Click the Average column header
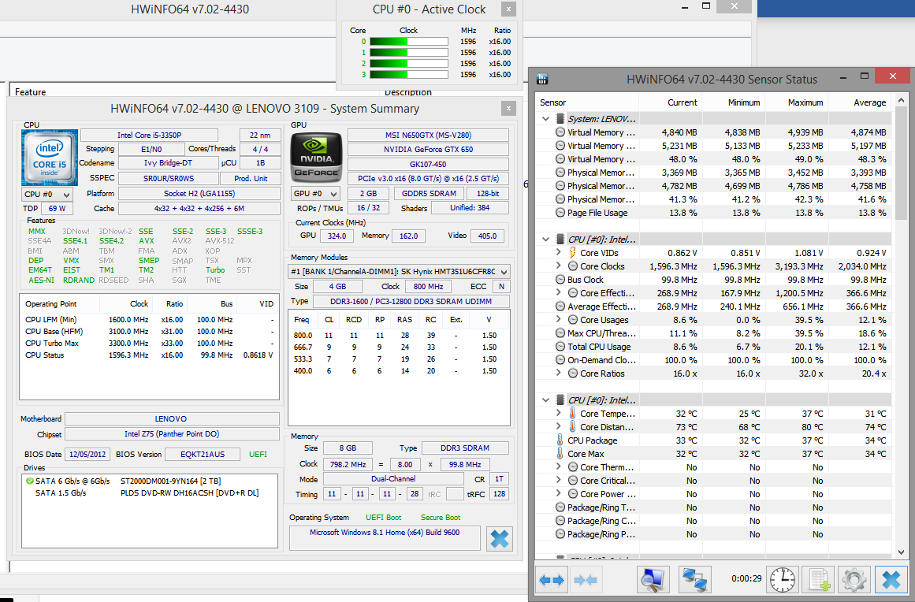 tap(860, 102)
